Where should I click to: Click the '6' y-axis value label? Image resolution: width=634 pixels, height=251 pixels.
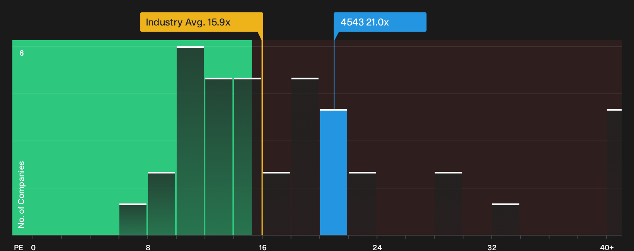click(x=22, y=53)
